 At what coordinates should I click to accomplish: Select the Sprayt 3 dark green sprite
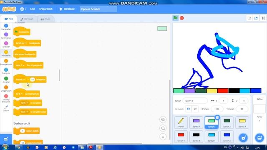point(227,122)
